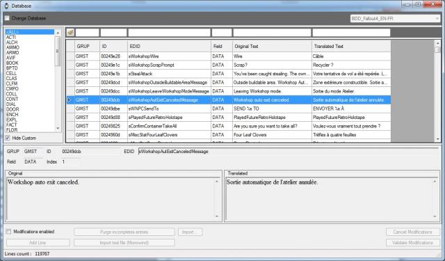Select <ALL> in the group list
Image resolution: width=445 pixels, height=261 pixels.
pos(29,32)
